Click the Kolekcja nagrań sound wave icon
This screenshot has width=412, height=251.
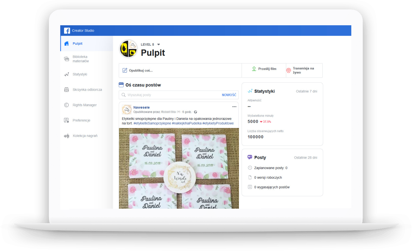click(66, 136)
